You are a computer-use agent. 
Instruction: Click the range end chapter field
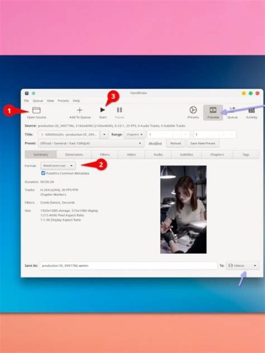tap(215, 134)
